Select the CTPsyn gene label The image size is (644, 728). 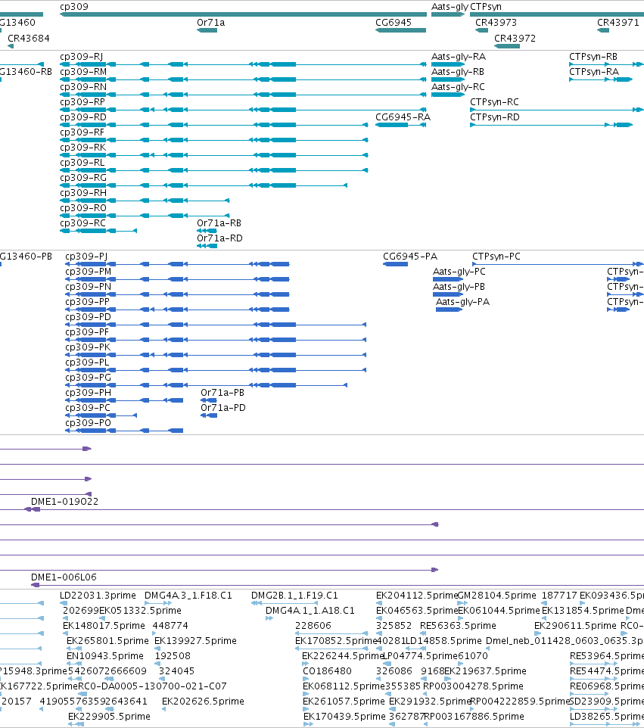486,7
